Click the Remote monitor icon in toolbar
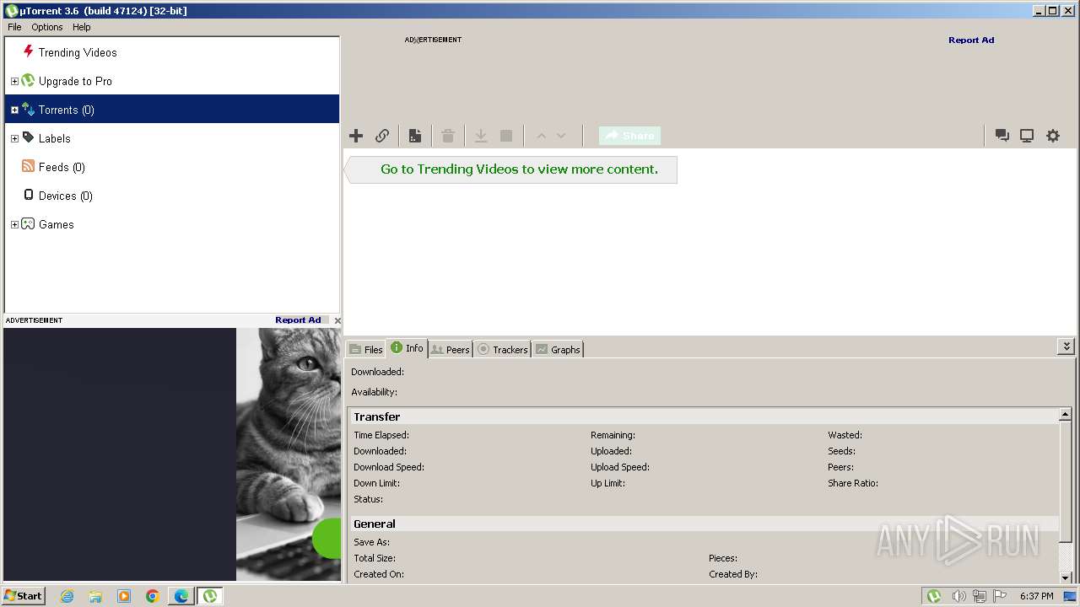This screenshot has width=1080, height=607. tap(1027, 136)
